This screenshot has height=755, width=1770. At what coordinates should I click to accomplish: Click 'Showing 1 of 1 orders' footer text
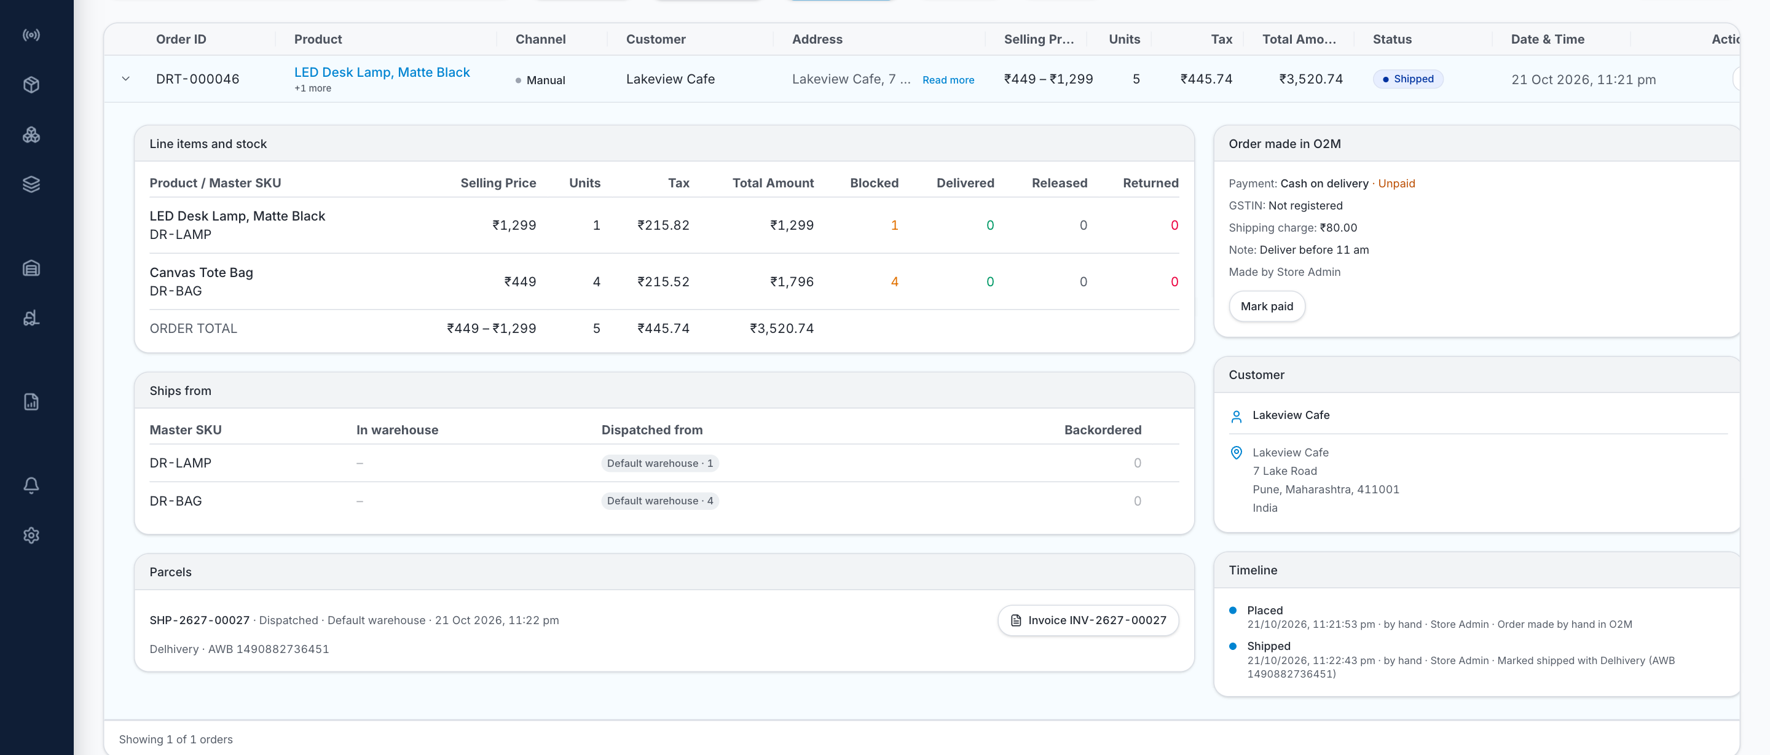[176, 739]
